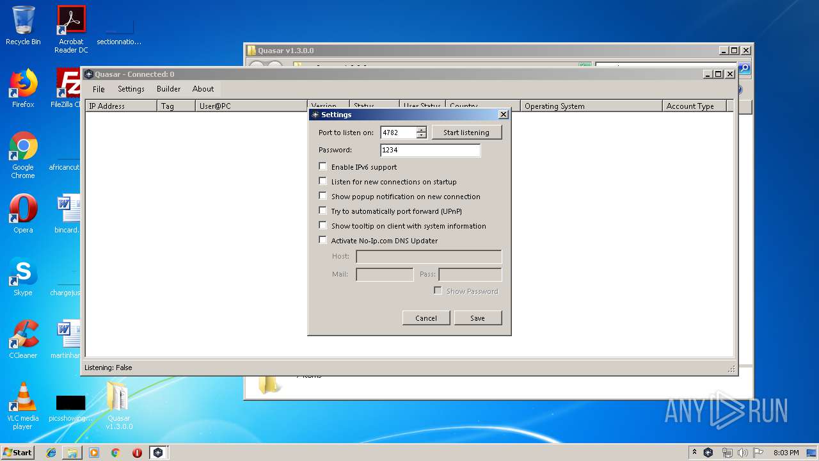The image size is (819, 461).
Task: Enable tooltip on client with system information
Action: point(322,225)
